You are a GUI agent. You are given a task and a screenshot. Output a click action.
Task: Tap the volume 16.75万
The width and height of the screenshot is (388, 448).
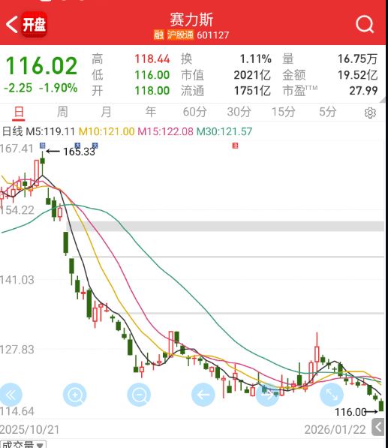(358, 59)
